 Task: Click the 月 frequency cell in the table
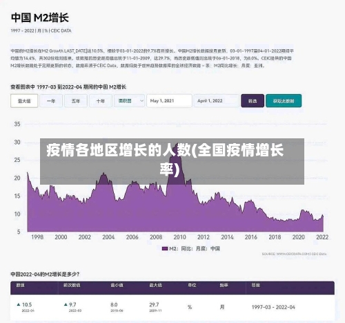222,307
